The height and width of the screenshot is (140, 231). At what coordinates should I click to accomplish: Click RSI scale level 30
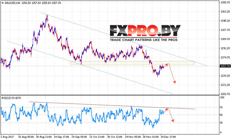(221, 122)
